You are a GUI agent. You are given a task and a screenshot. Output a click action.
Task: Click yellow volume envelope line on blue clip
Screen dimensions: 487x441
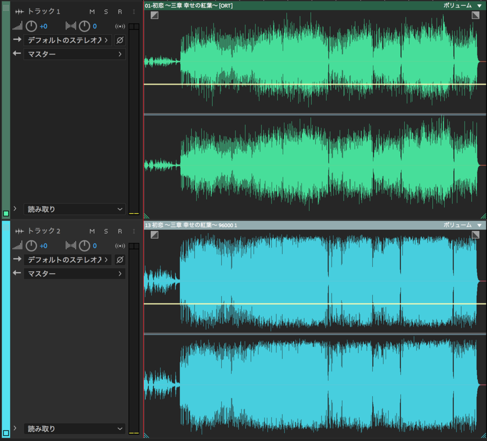pyautogui.click(x=315, y=304)
